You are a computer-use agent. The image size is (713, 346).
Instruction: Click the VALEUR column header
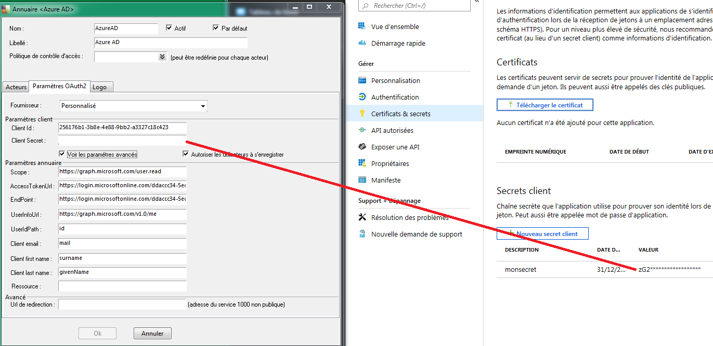click(649, 250)
